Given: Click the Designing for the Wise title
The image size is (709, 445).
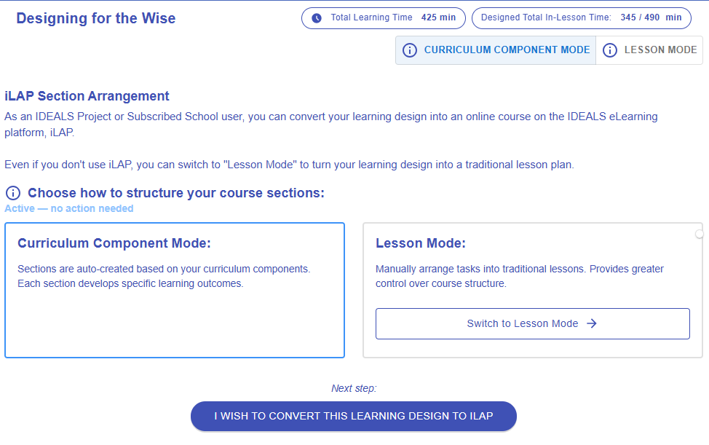Looking at the screenshot, I should click(x=96, y=18).
